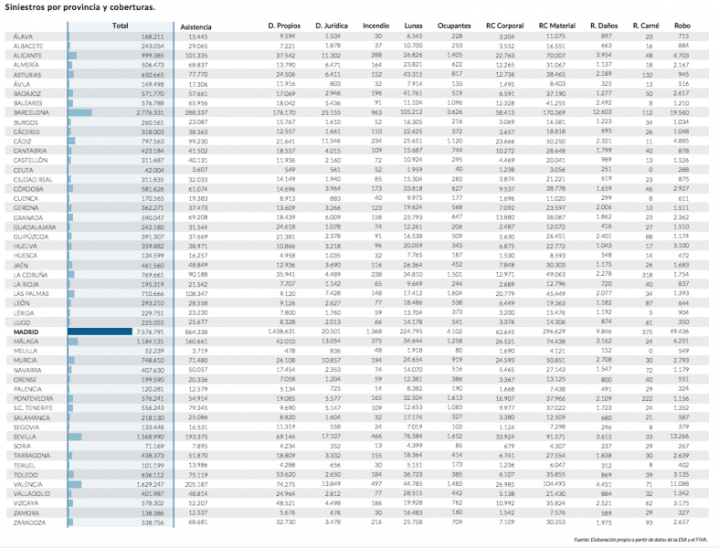Click Madrid total value 7.576.791
The width and height of the screenshot is (719, 548).
(x=150, y=332)
